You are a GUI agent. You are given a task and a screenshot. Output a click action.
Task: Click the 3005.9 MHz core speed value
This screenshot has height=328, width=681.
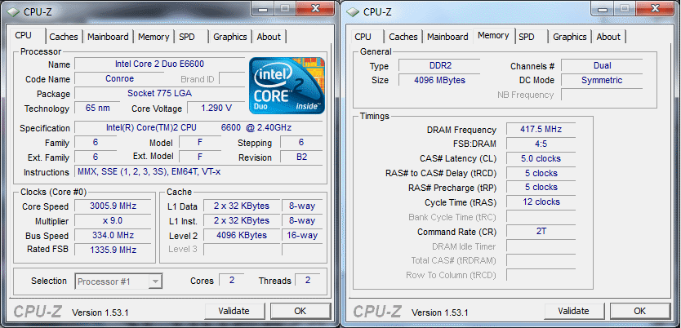[x=113, y=206]
